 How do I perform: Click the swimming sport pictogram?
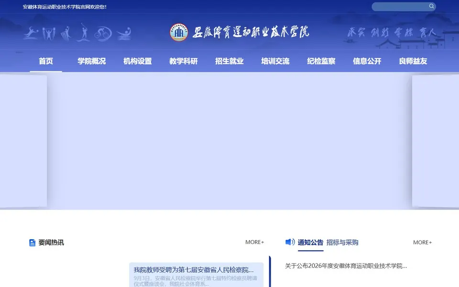coord(124,33)
